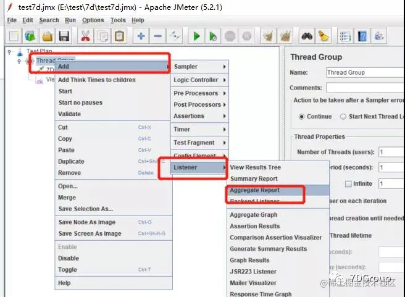Choose Add Think Times to children

coord(113,80)
